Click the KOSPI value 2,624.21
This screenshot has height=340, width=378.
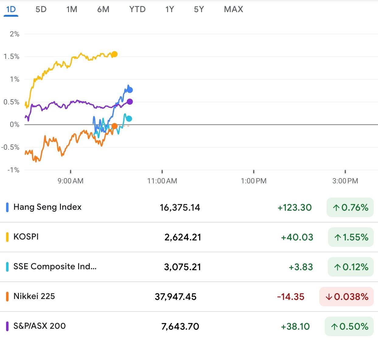183,237
